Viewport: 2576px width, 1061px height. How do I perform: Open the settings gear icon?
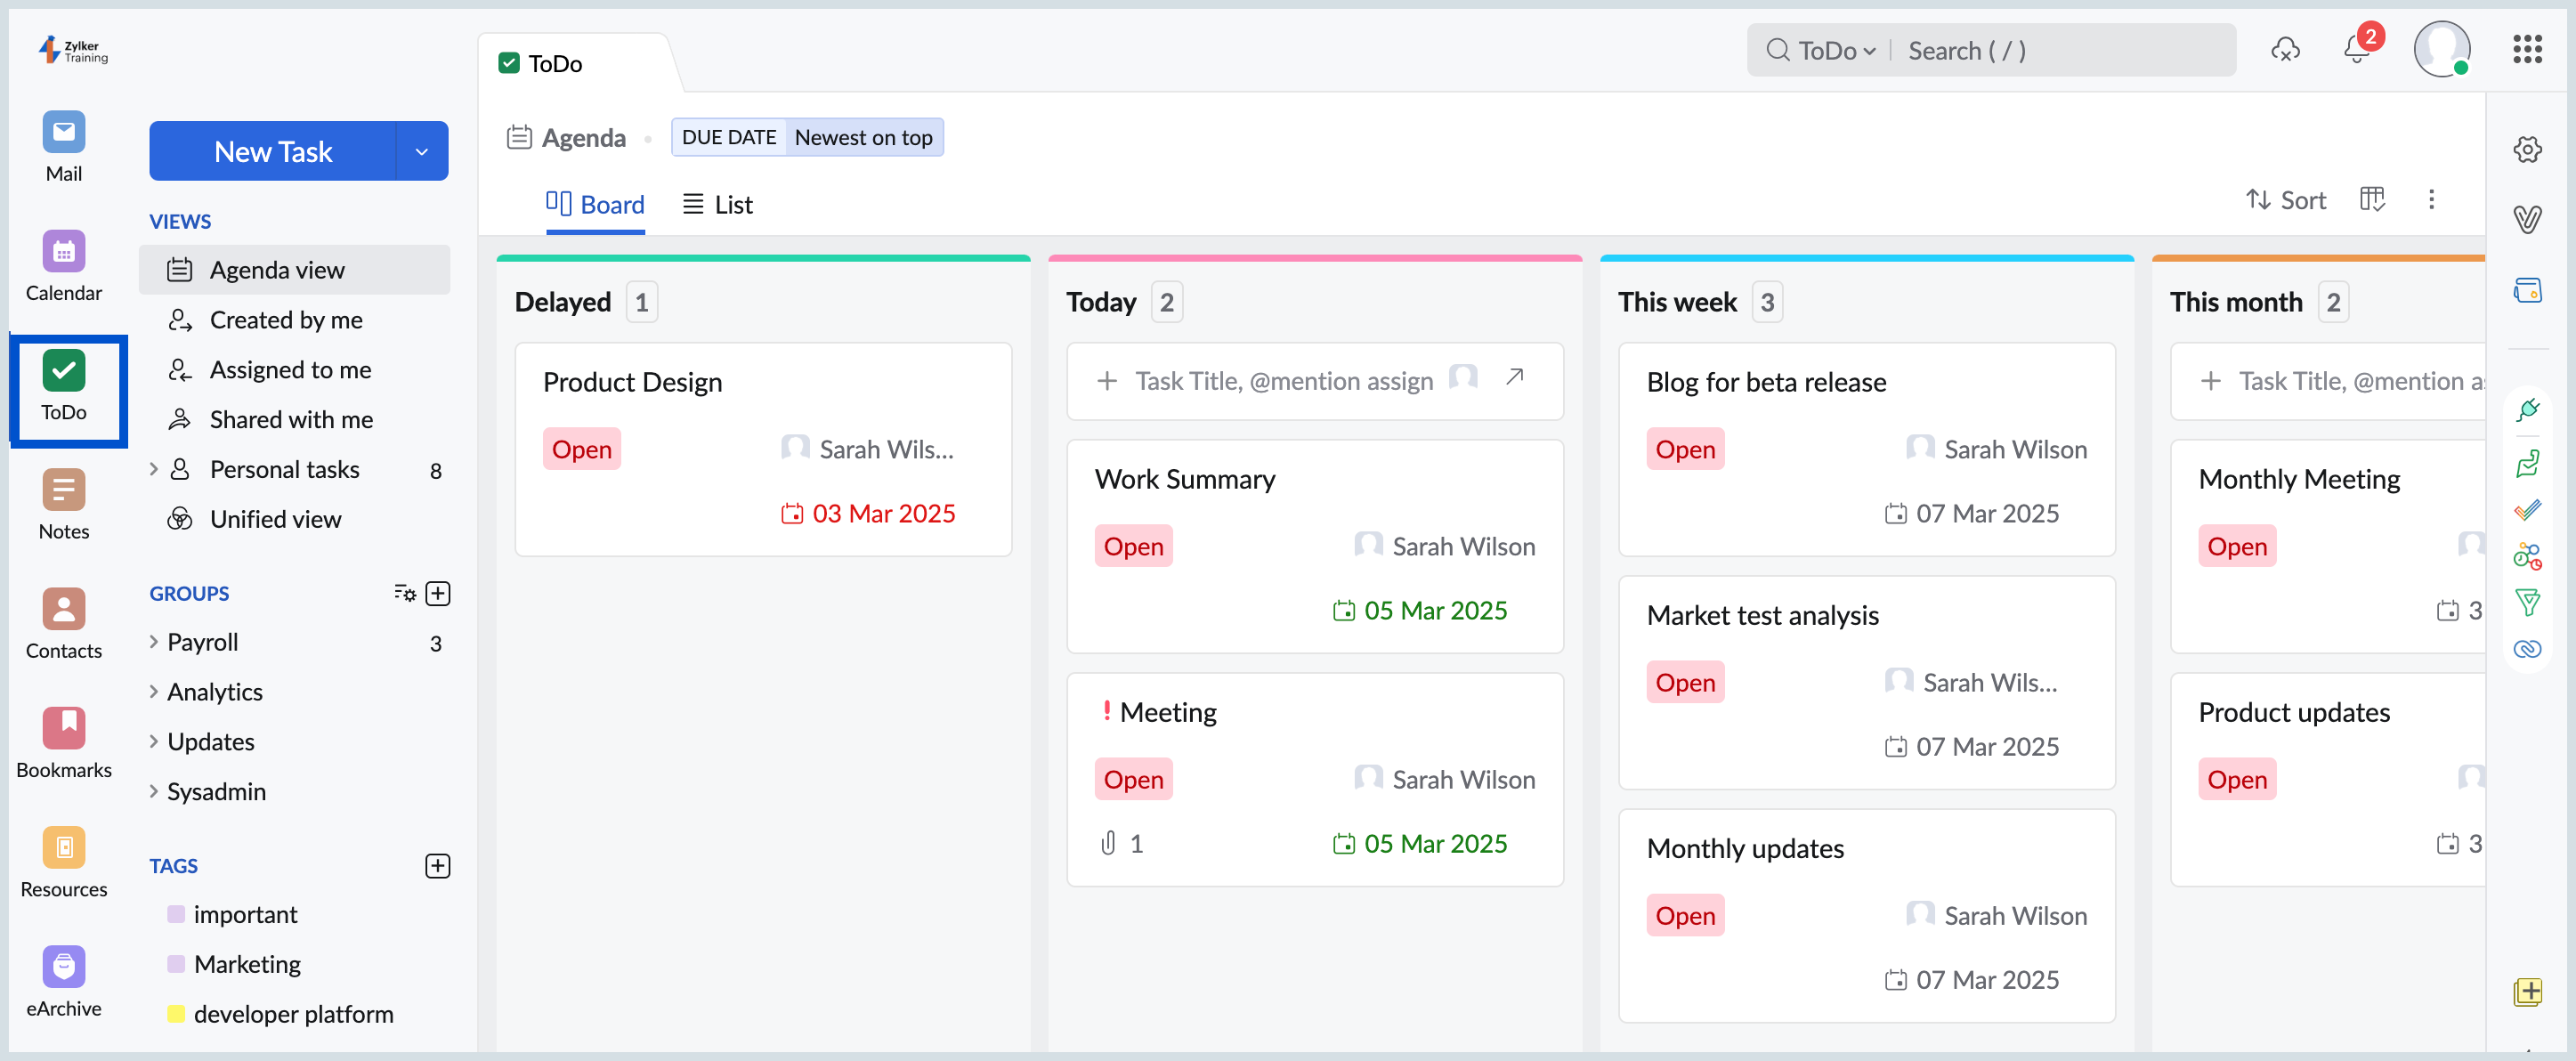[x=2527, y=149]
